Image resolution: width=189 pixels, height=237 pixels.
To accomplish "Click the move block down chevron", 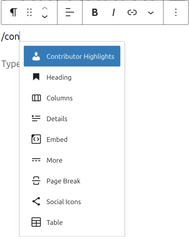I will tap(45, 17).
